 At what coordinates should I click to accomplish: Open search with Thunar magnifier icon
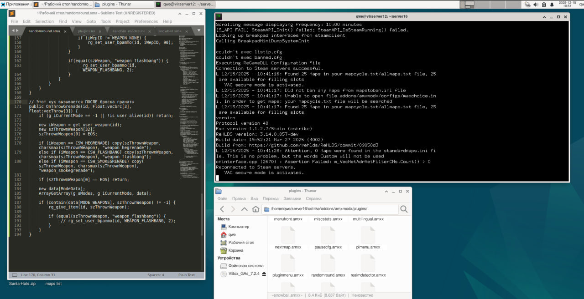pyautogui.click(x=404, y=209)
